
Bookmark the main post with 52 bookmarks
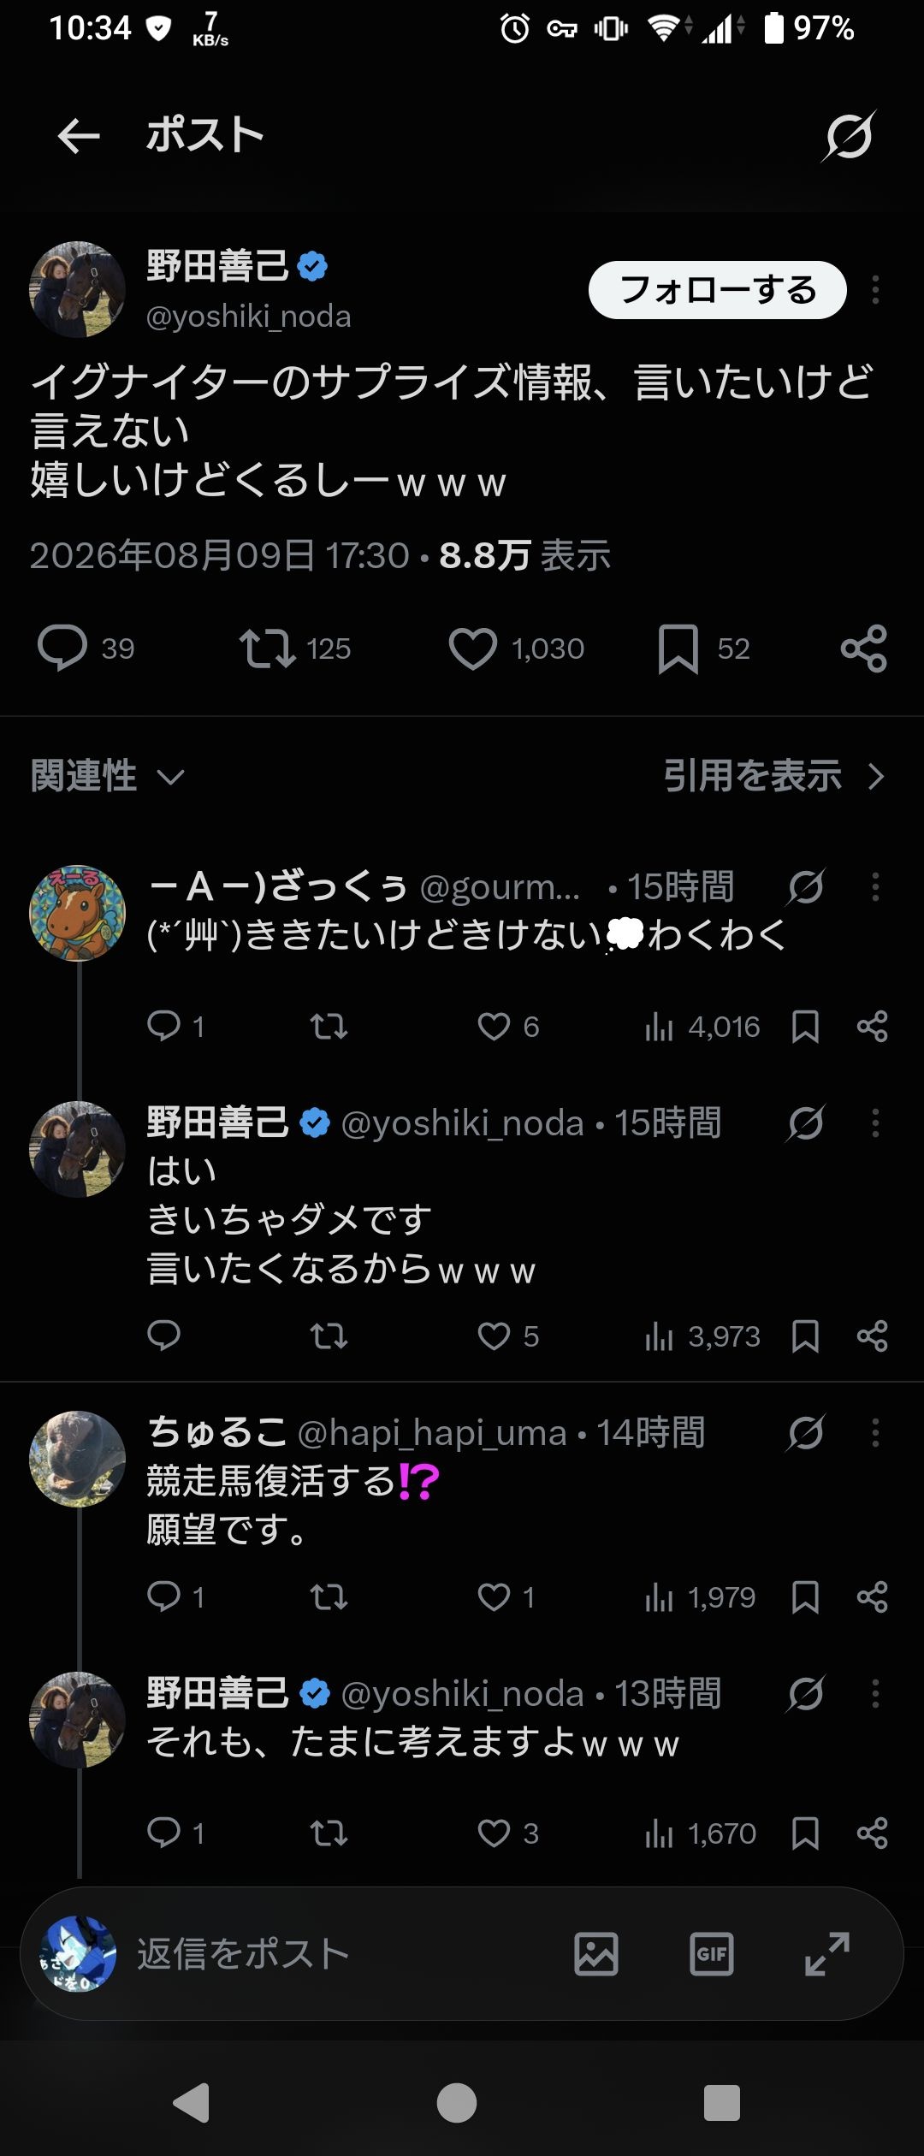pos(678,649)
